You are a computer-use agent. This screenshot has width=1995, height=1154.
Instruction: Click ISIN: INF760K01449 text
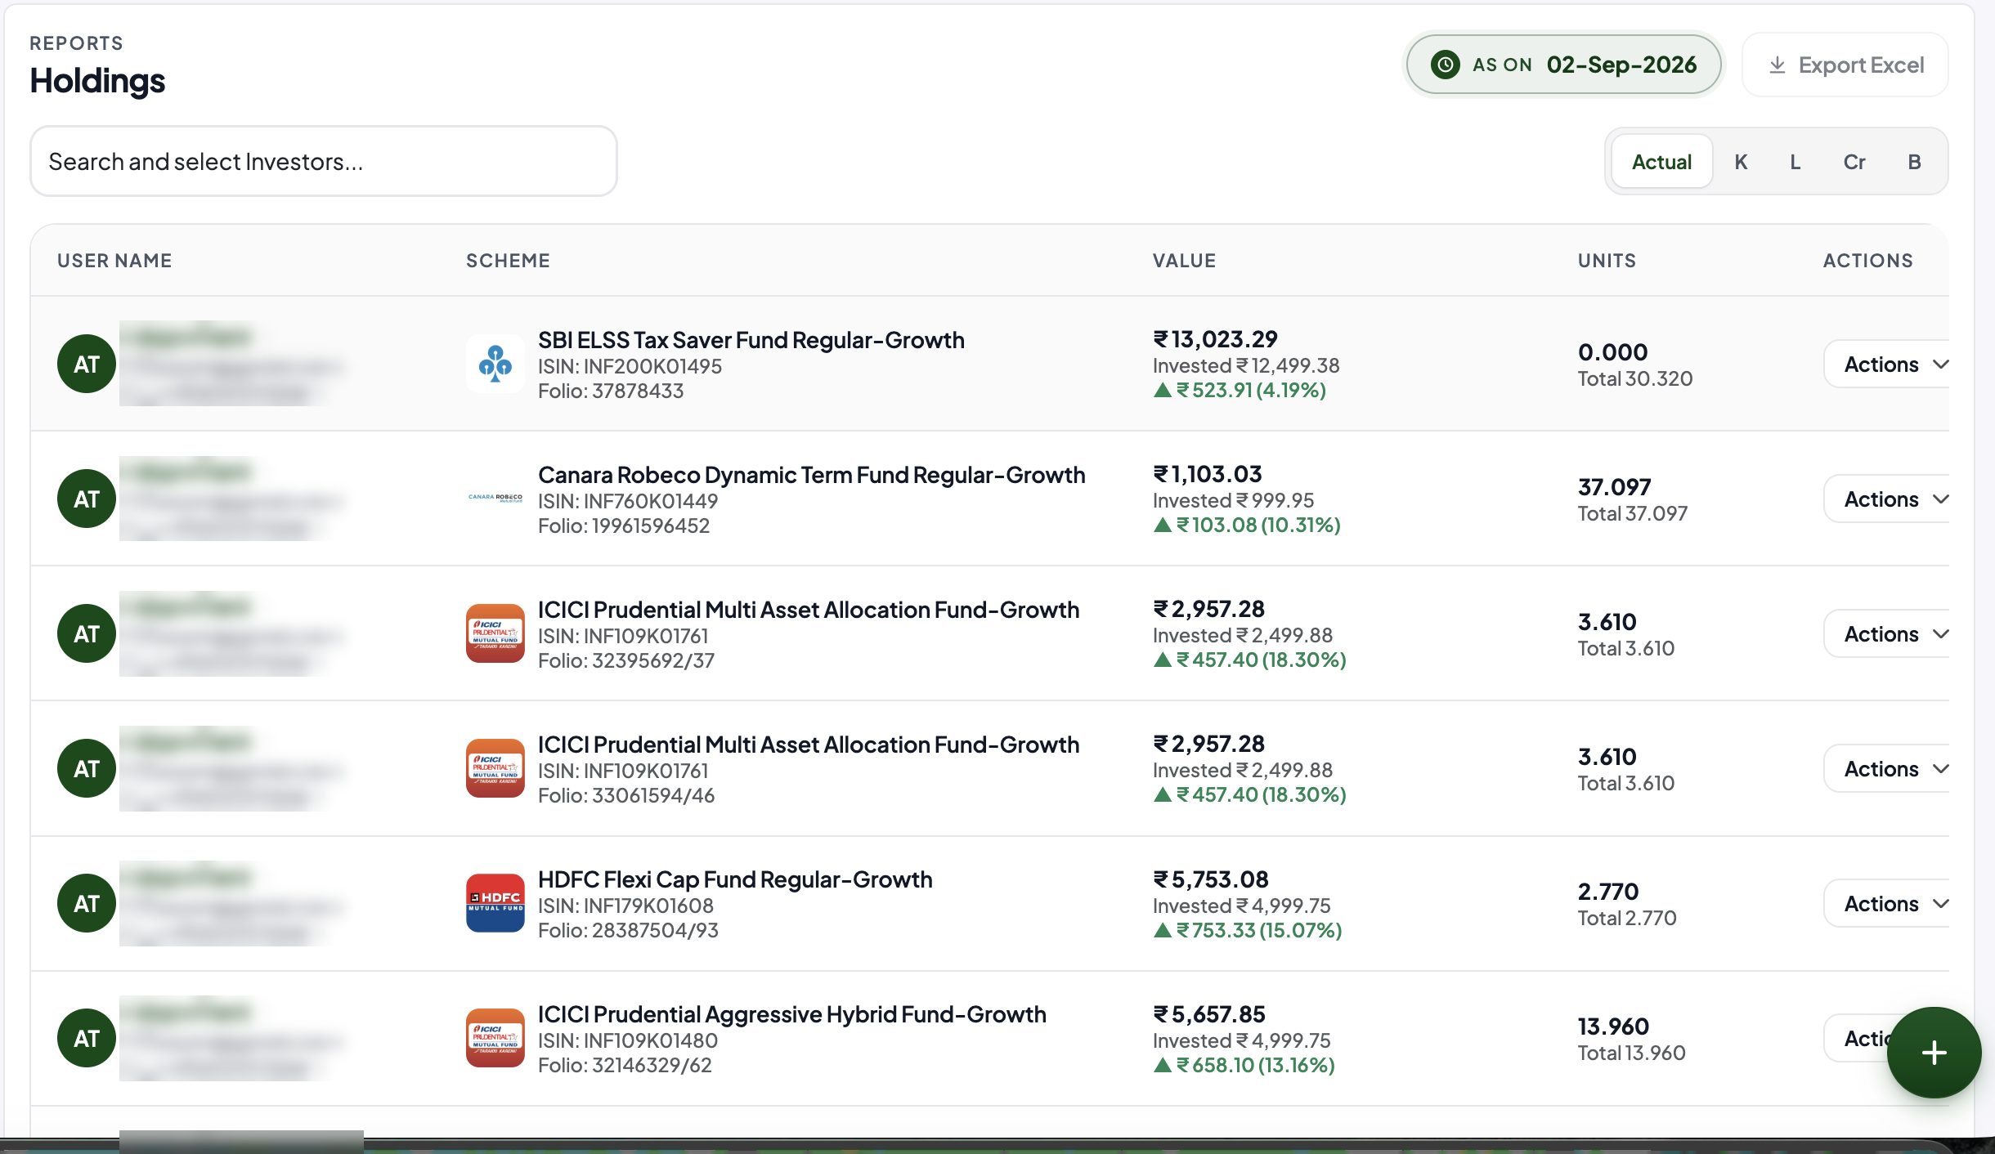click(x=628, y=501)
